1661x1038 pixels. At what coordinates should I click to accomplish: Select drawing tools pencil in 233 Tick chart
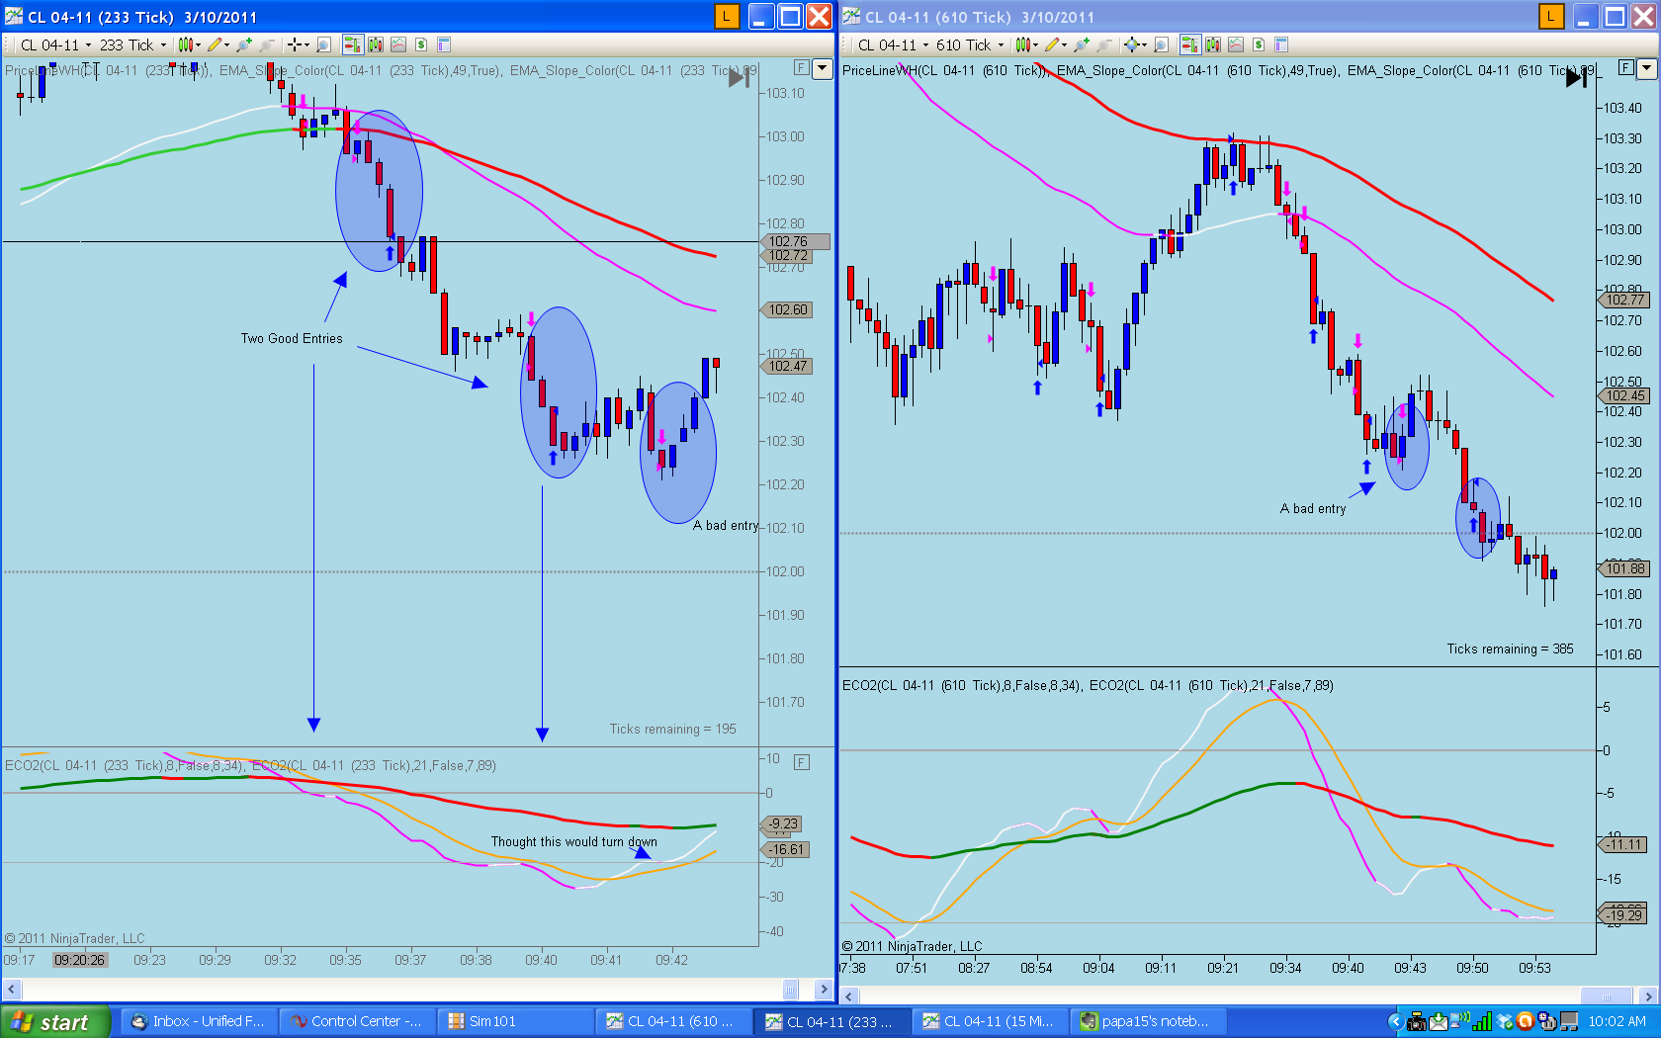(215, 44)
